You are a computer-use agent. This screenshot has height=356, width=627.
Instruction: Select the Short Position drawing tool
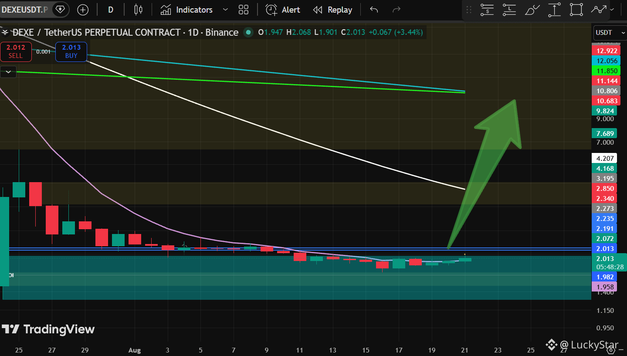tap(487, 10)
